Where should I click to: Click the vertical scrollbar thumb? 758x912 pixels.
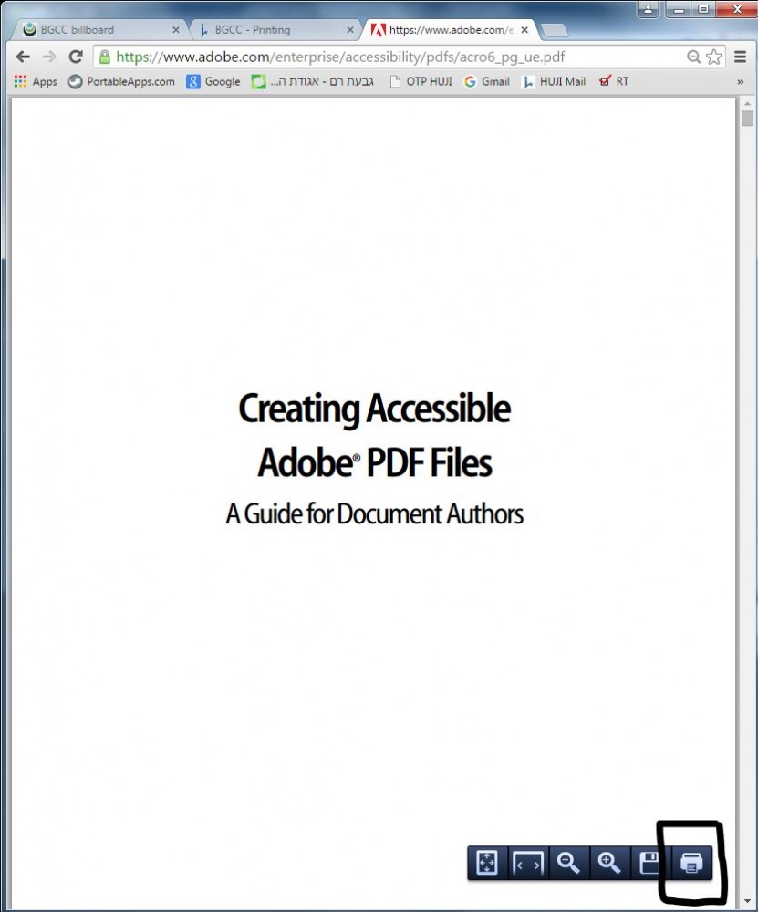[748, 118]
